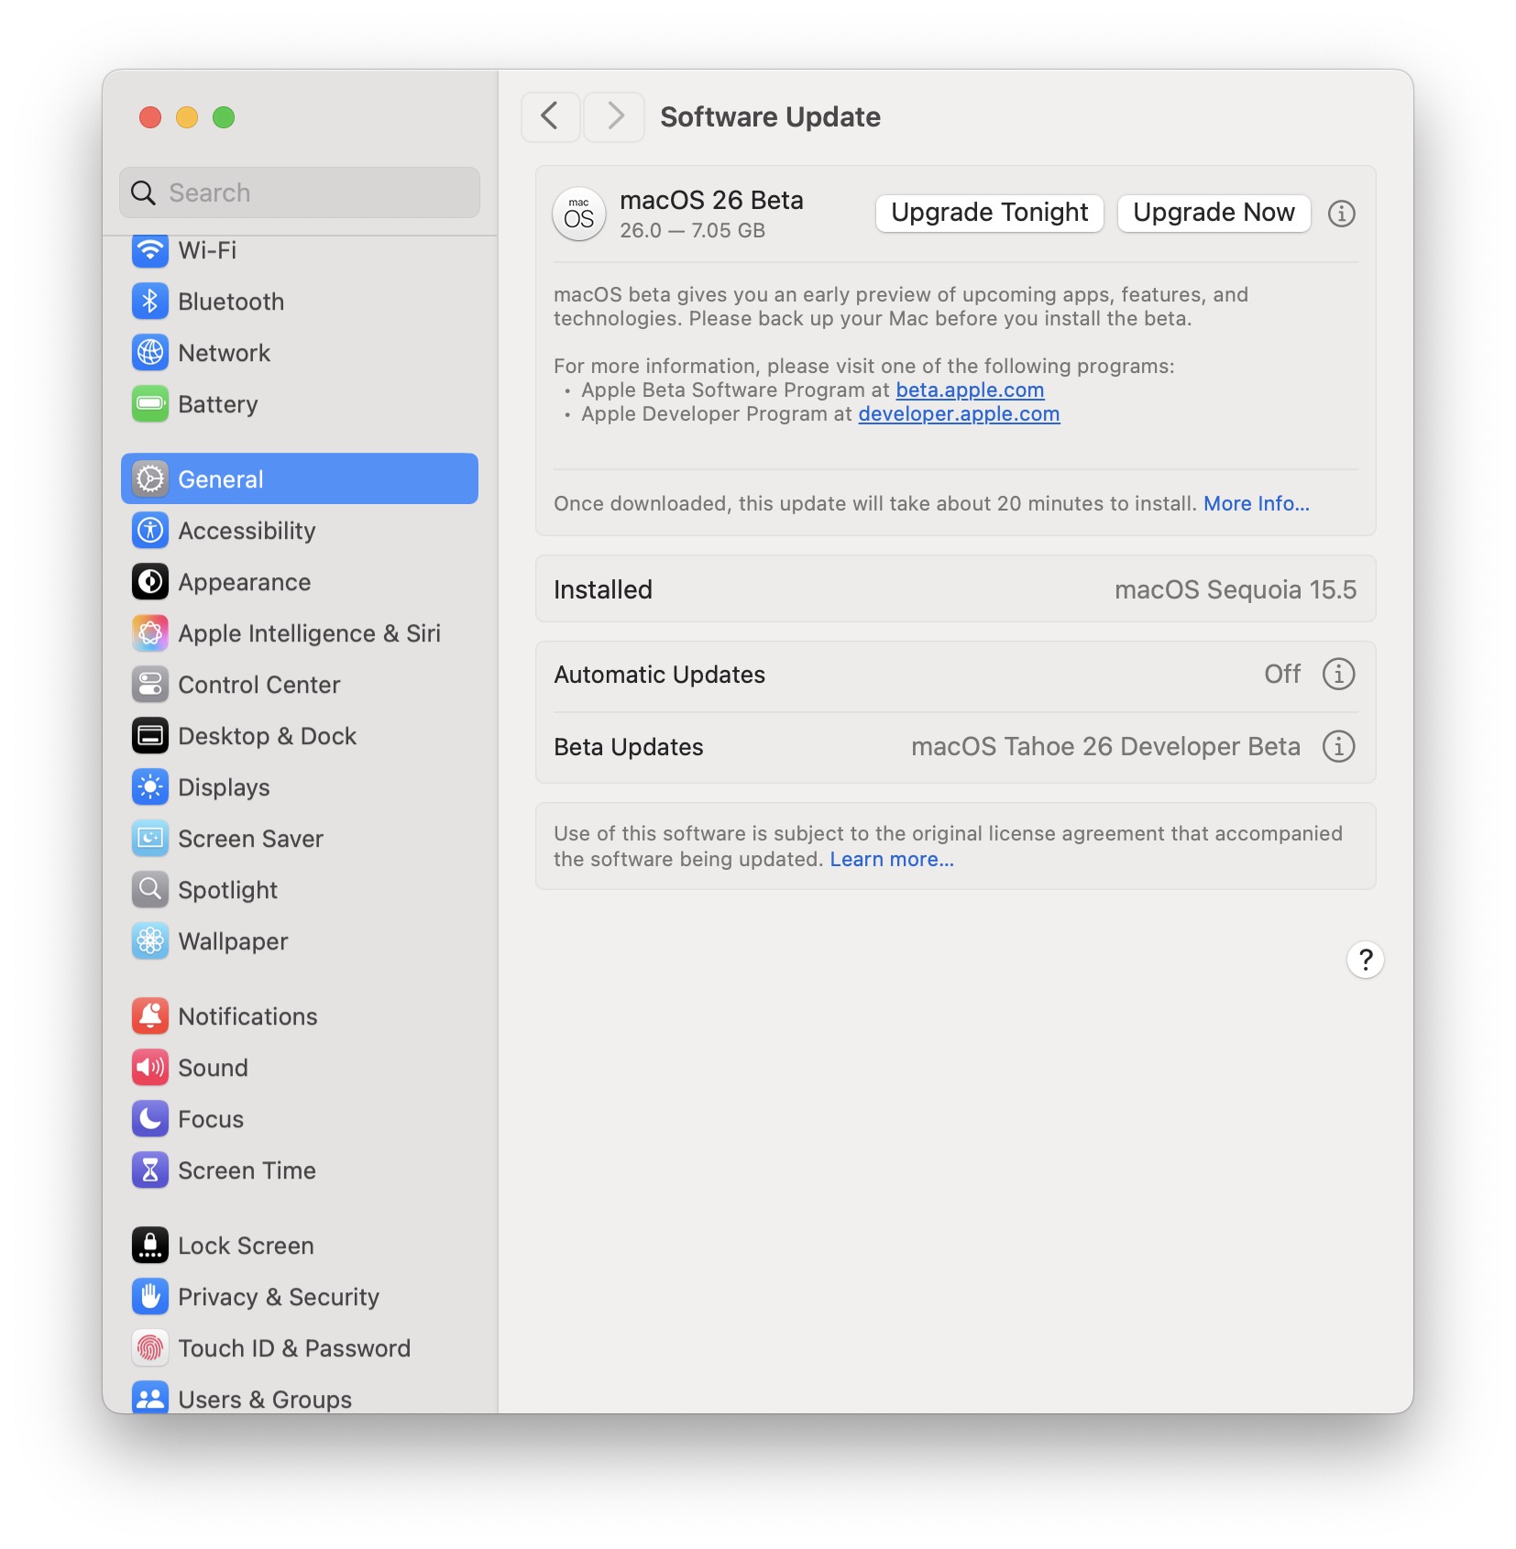This screenshot has width=1516, height=1549.
Task: Navigate back using the left chevron
Action: [550, 116]
